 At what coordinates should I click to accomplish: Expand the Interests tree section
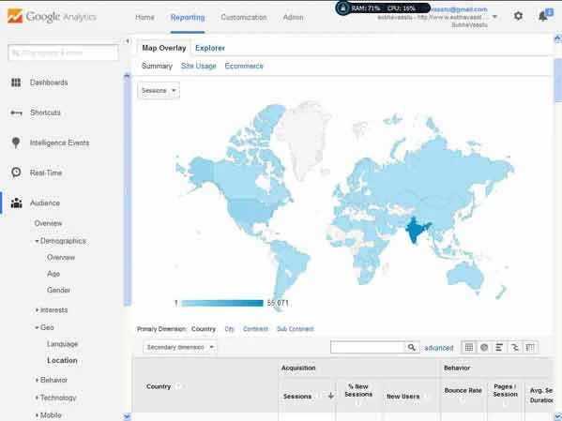click(x=37, y=310)
